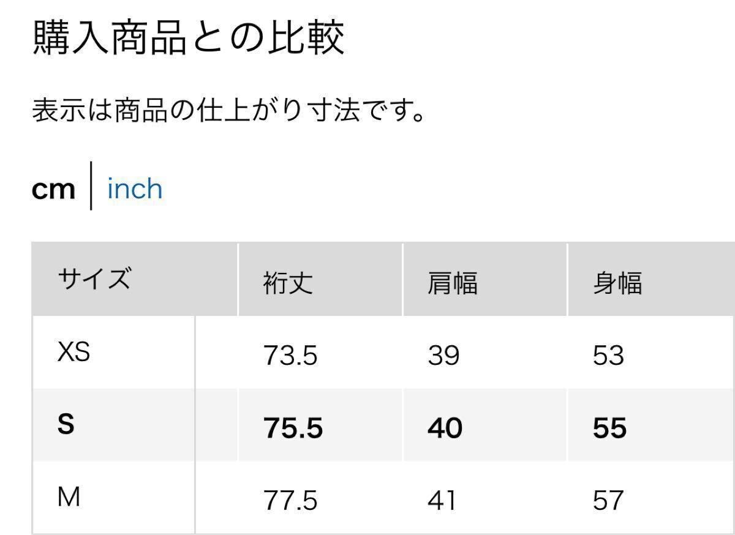The image size is (735, 535).
Task: Select the cm unit label
Action: coord(54,189)
